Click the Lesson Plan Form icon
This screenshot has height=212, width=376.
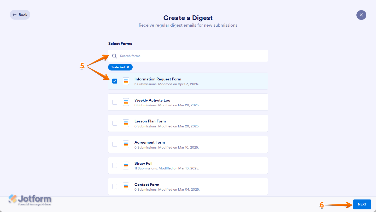[126, 123]
